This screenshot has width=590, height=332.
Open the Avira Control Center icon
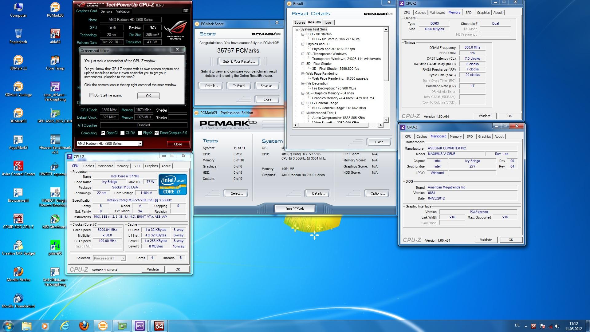(x=18, y=168)
